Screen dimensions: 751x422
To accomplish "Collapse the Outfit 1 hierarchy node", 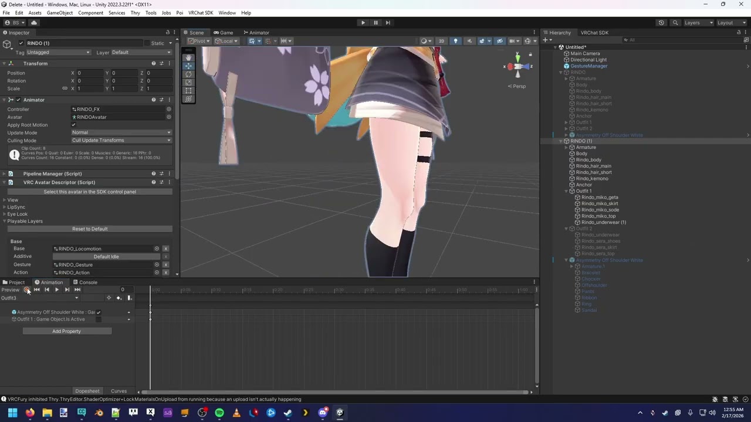I will coord(566,191).
